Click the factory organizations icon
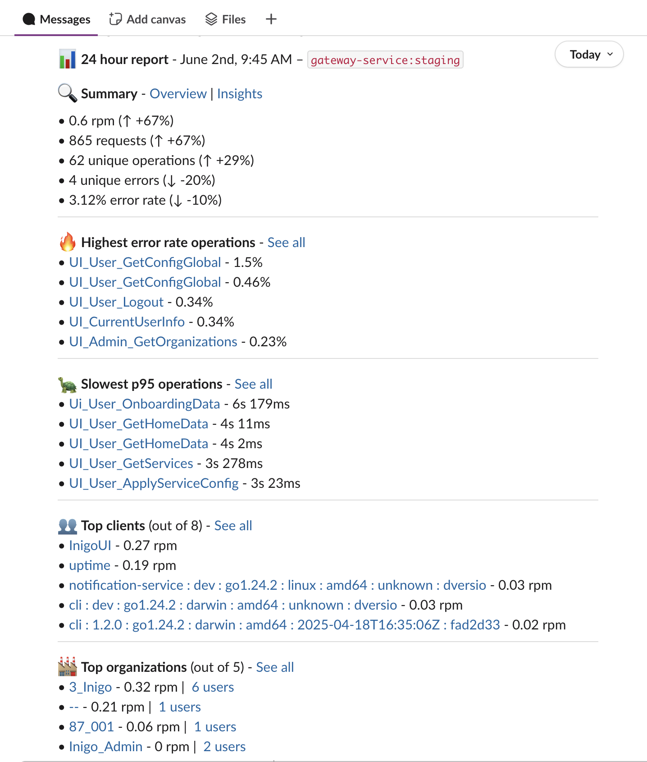This screenshot has height=762, width=647. click(68, 667)
